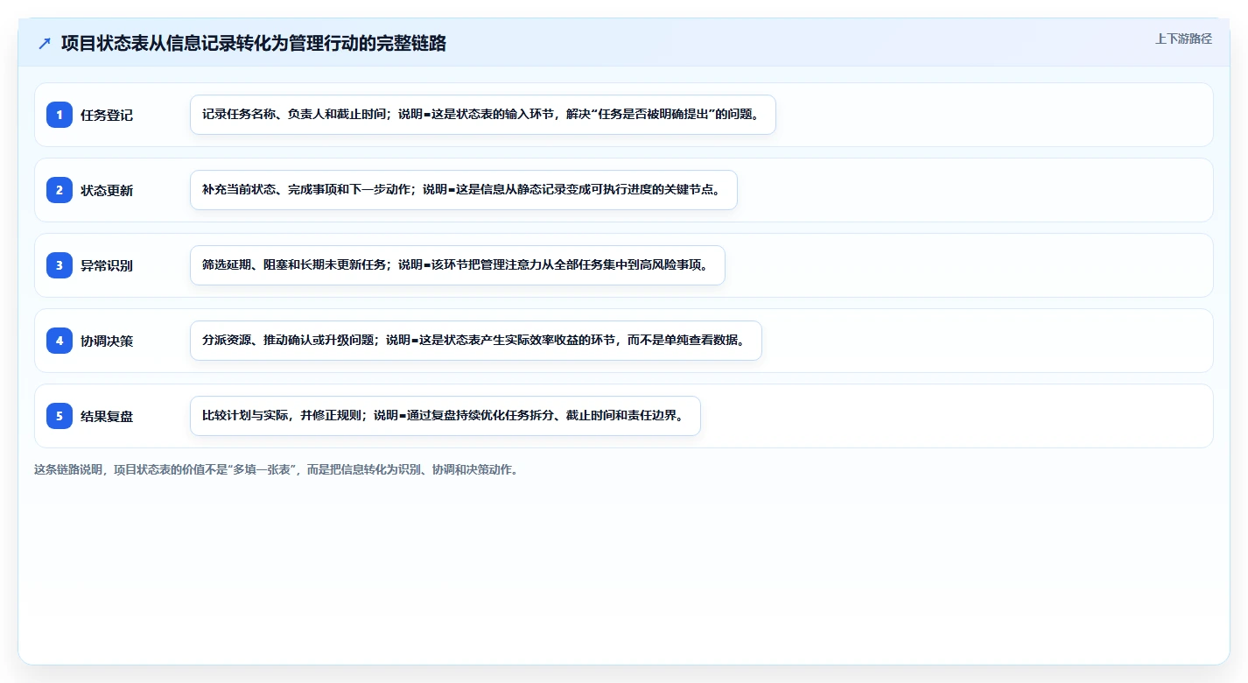Click the step 5 number badge
The width and height of the screenshot is (1248, 683).
pos(60,416)
